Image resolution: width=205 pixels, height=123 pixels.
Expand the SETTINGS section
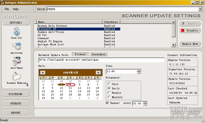pos(16,23)
